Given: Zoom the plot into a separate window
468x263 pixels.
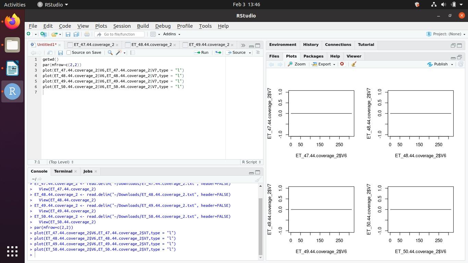Looking at the screenshot, I should [x=297, y=64].
